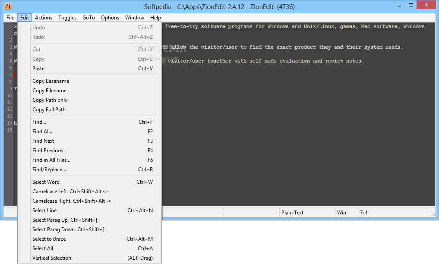This screenshot has height=264, width=439.
Task: Open the Help menu
Action: [x=155, y=18]
